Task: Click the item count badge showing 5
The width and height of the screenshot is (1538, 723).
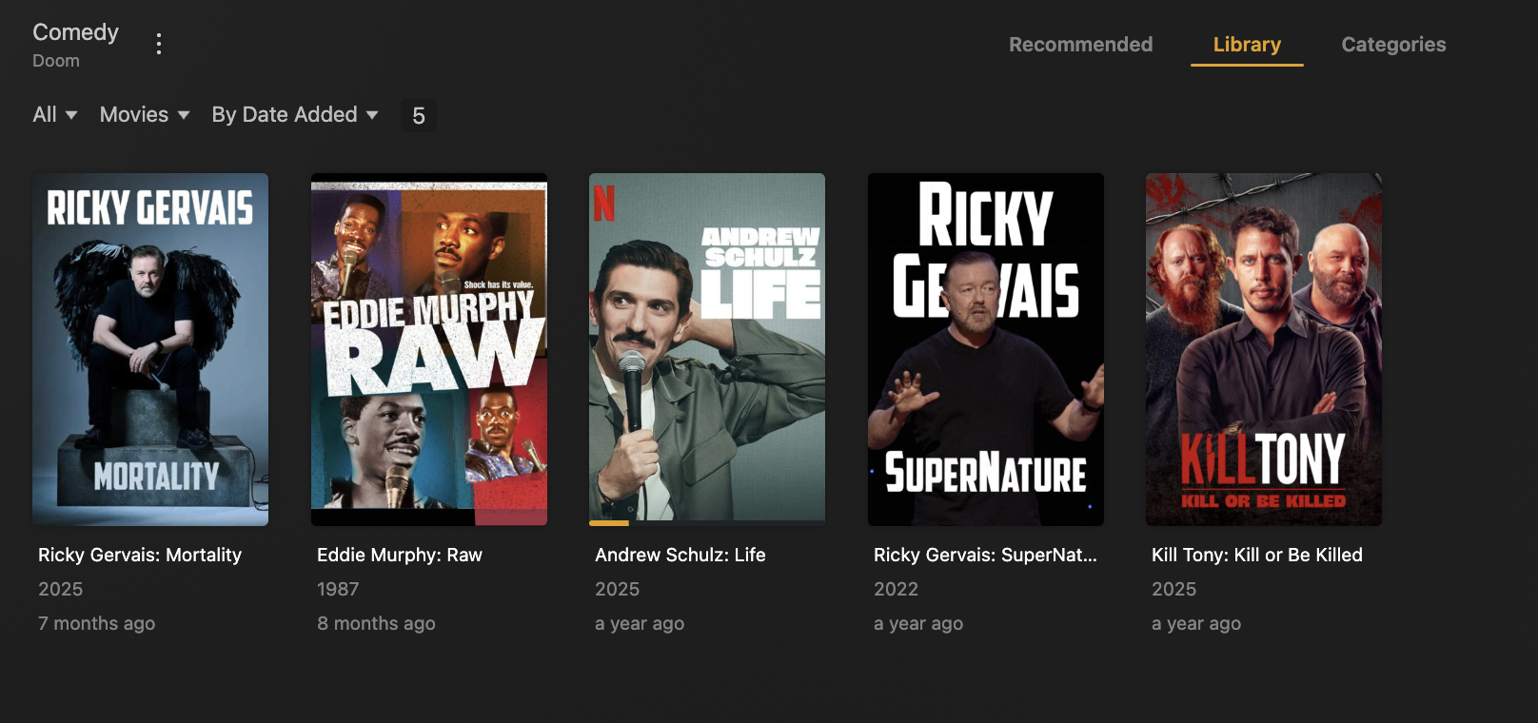Action: point(419,116)
